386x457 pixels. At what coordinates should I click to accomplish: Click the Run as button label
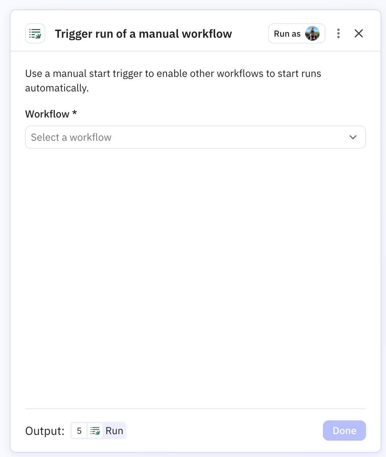click(287, 34)
